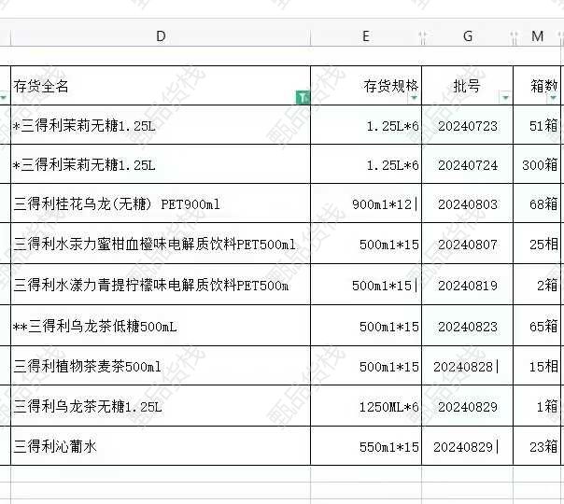Click the 存货全名 header cell
The height and width of the screenshot is (504, 564).
click(x=161, y=86)
